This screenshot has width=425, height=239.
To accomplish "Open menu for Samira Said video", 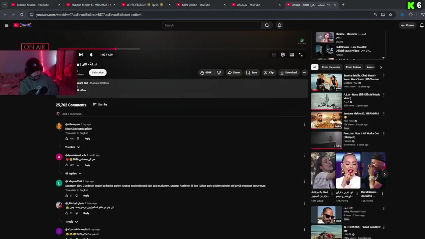I will coord(384,76).
